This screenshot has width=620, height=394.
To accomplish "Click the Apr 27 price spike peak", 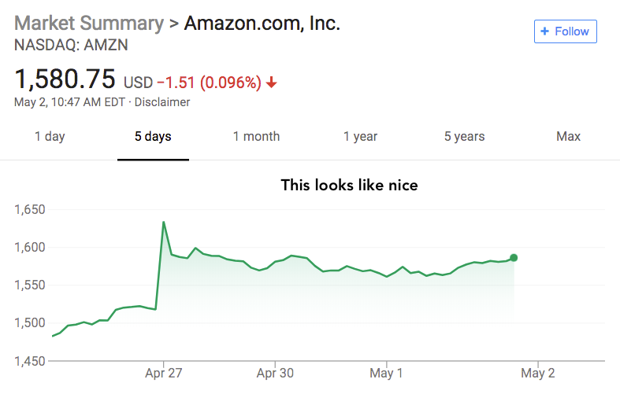I will pyautogui.click(x=163, y=222).
